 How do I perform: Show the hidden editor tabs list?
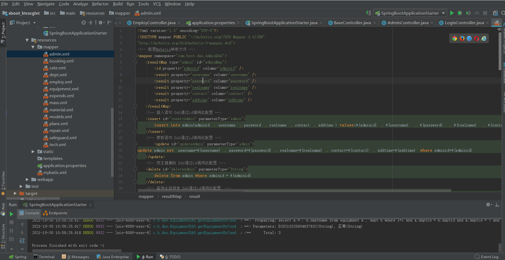tap(497, 23)
